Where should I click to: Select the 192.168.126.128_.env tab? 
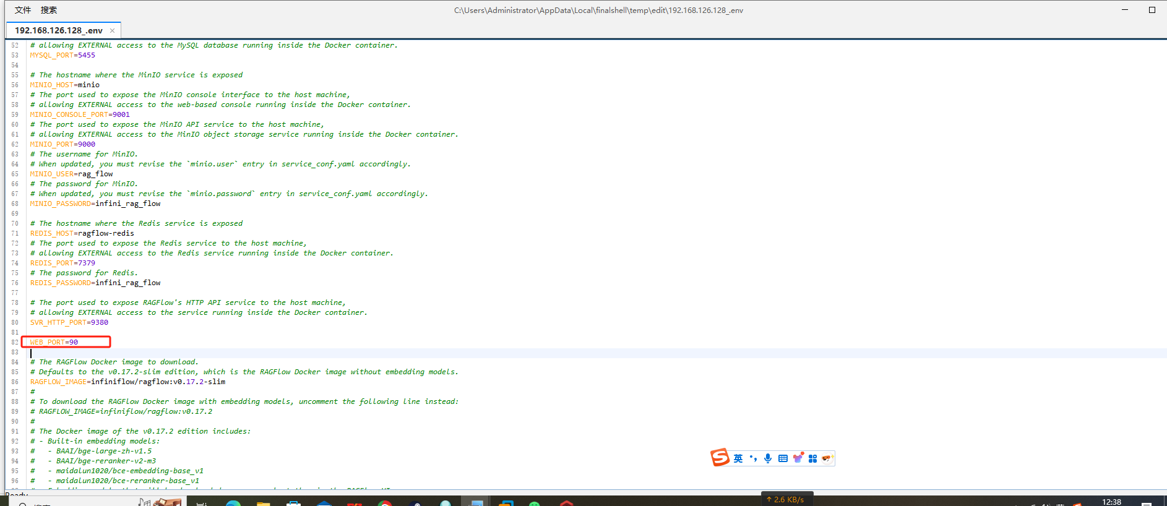[x=59, y=30]
